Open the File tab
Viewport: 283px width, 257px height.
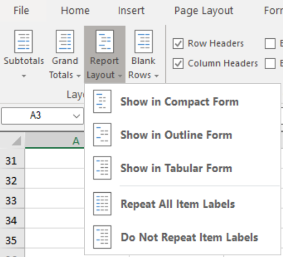coord(22,11)
